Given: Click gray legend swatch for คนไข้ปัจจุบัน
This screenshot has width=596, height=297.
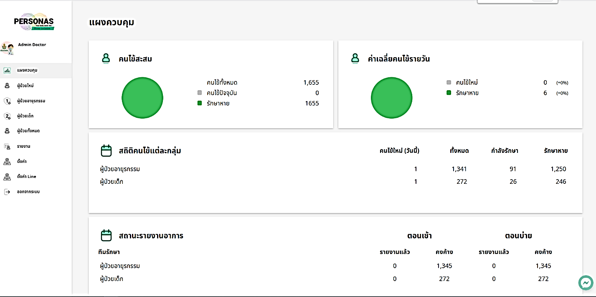Looking at the screenshot, I should [200, 93].
